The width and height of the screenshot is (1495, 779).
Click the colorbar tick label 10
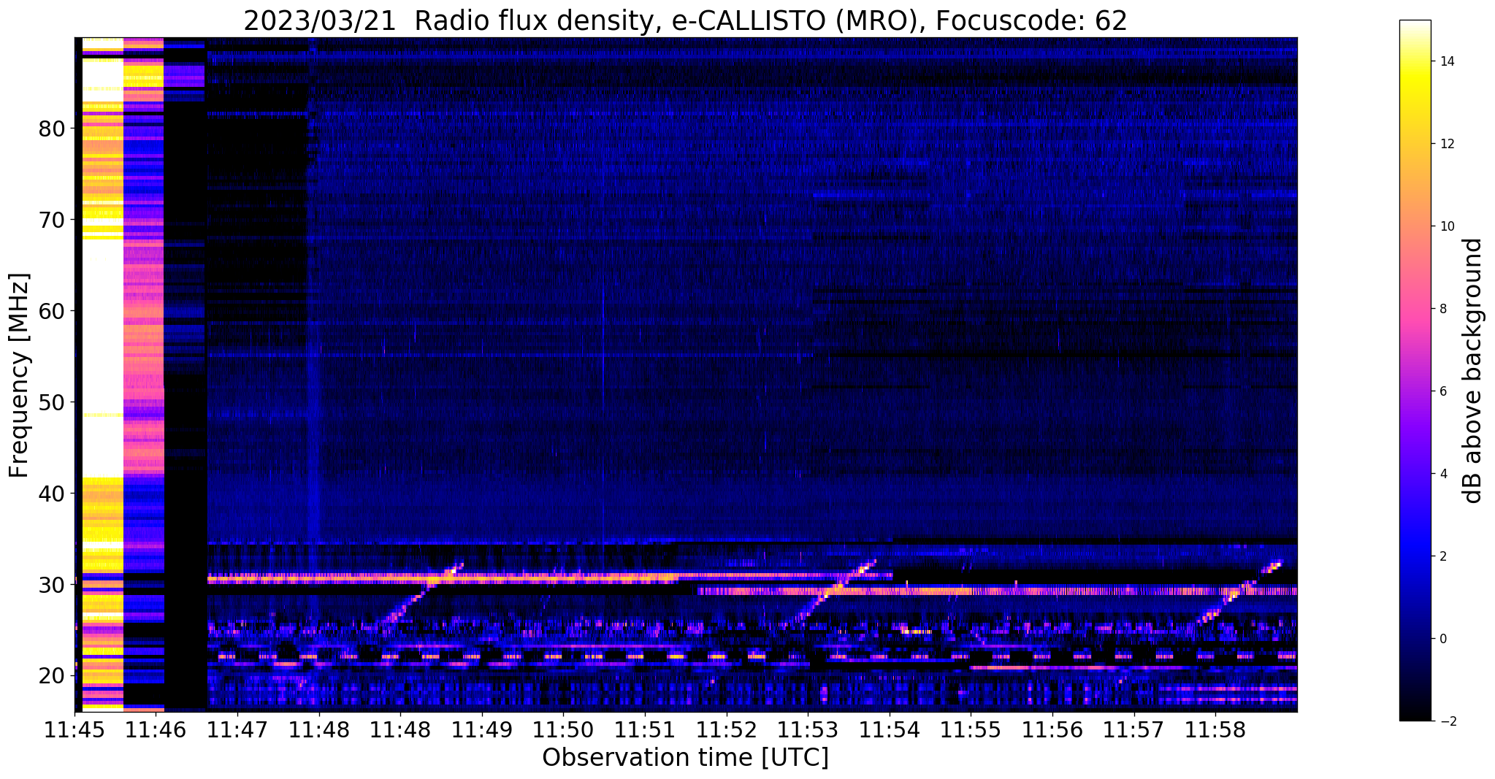[x=1446, y=226]
